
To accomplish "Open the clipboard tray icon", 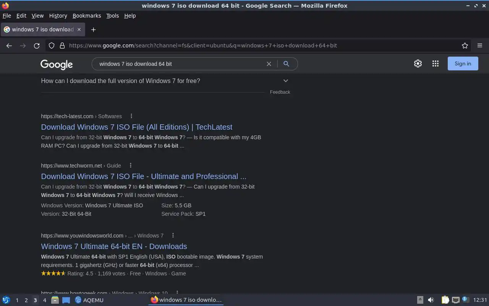I will [445, 300].
